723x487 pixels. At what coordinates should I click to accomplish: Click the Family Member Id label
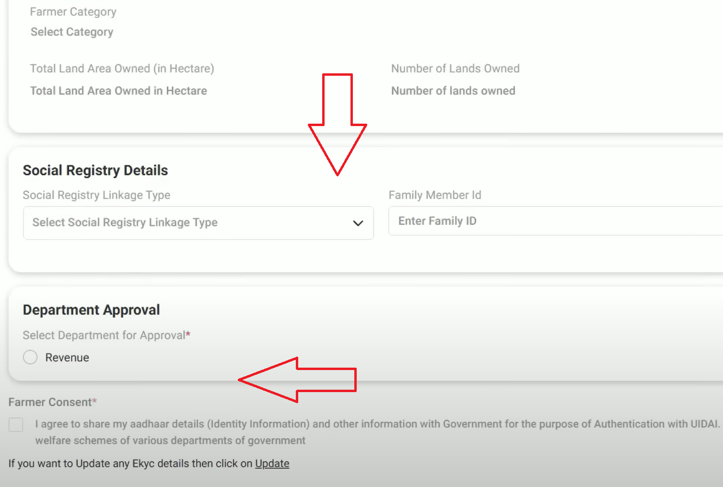point(435,195)
